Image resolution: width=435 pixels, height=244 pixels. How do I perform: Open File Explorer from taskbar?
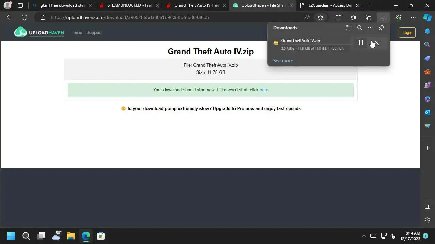click(71, 236)
